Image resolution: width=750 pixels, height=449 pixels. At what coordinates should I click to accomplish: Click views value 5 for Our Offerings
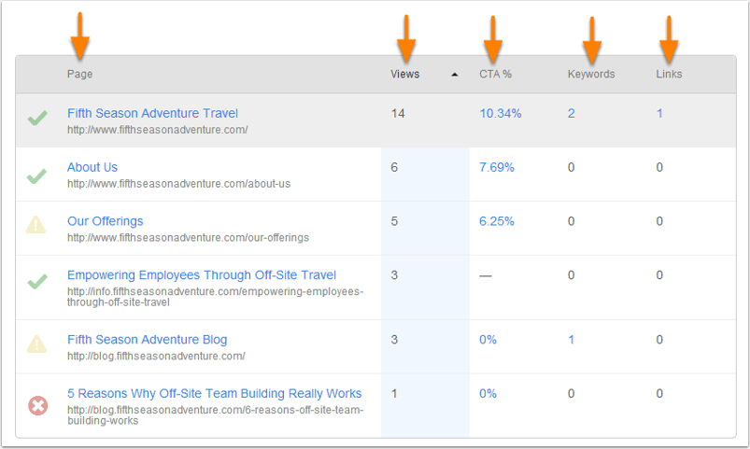click(394, 221)
